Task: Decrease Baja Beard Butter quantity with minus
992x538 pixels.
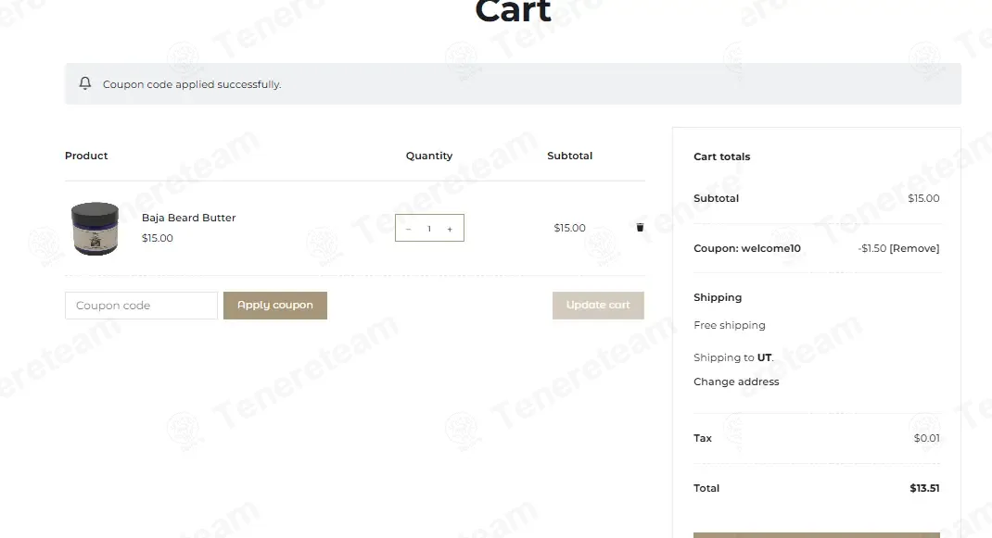Action: click(x=408, y=228)
